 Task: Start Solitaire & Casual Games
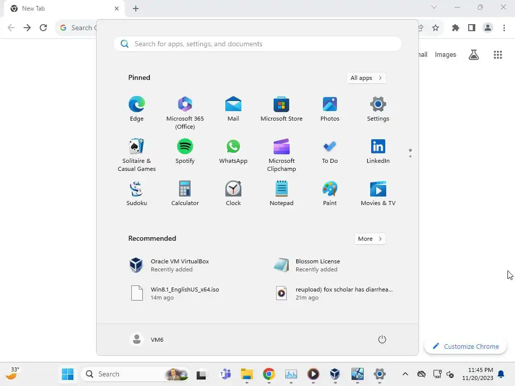tap(137, 155)
